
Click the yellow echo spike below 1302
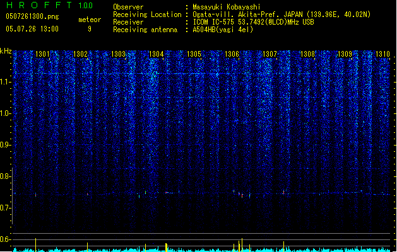(x=88, y=247)
